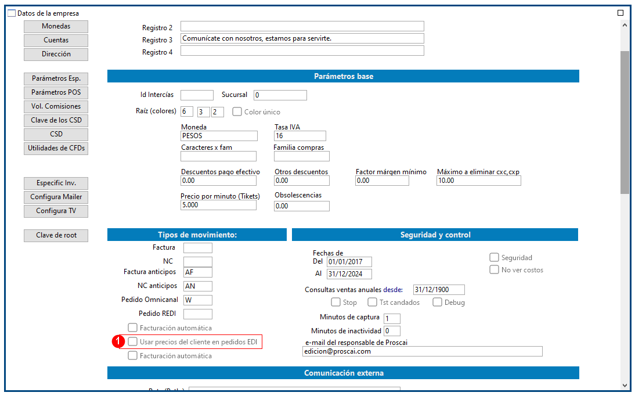635x396 pixels.
Task: Click the Factor márgen mínimo field
Action: pos(383,181)
